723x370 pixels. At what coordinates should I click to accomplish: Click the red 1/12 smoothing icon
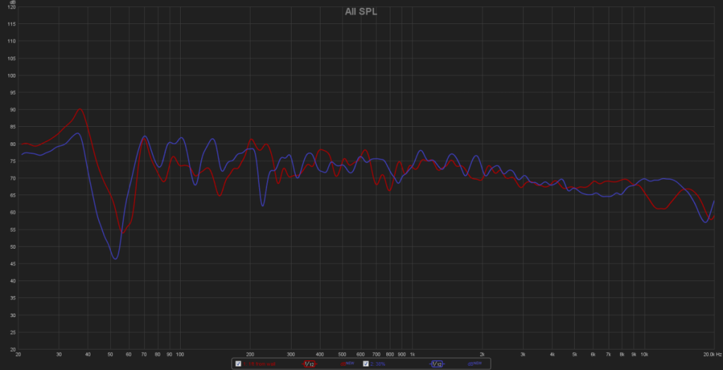[309, 364]
